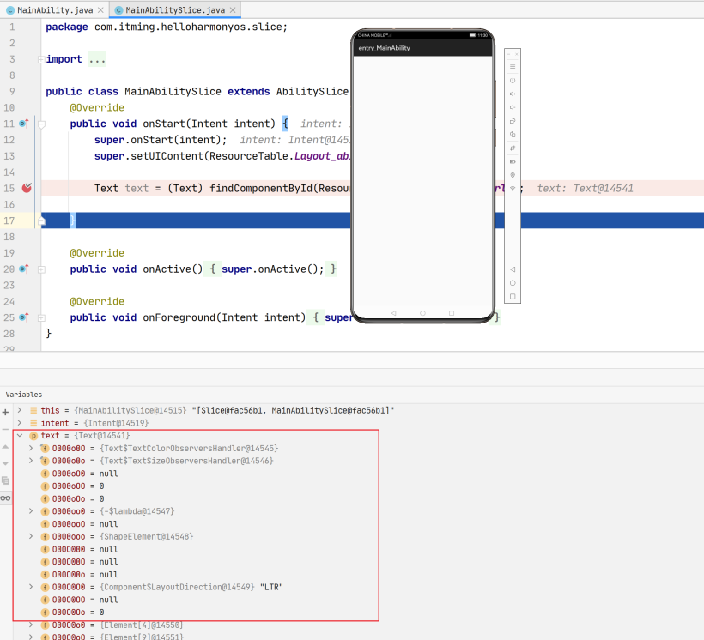This screenshot has height=640, width=704.
Task: Add a new watch with the plus icon
Action: [5, 412]
